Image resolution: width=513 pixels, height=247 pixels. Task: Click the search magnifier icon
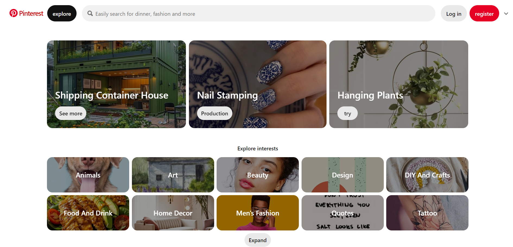coord(90,14)
